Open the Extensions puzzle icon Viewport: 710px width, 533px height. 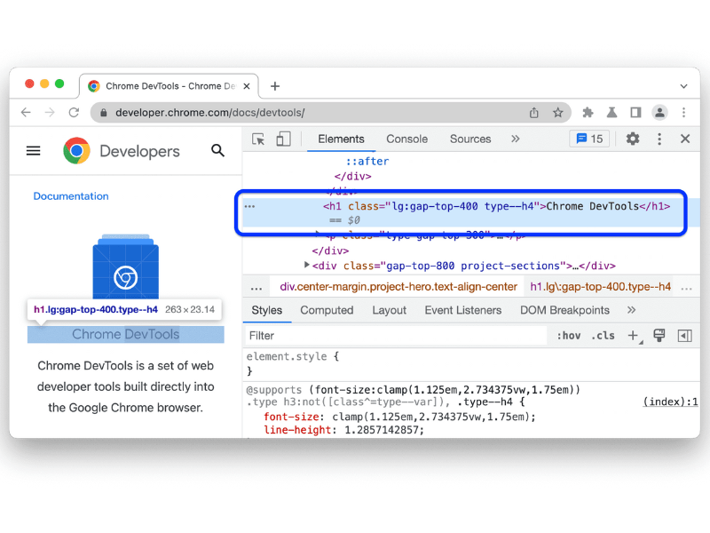[x=588, y=113]
